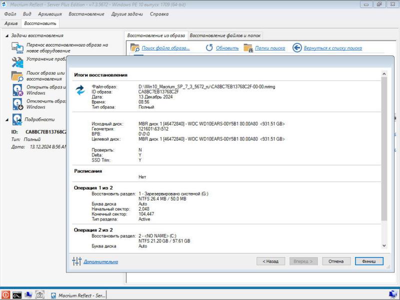
Task: Click the Операция 2 из 2 heading
Action: 93,230
